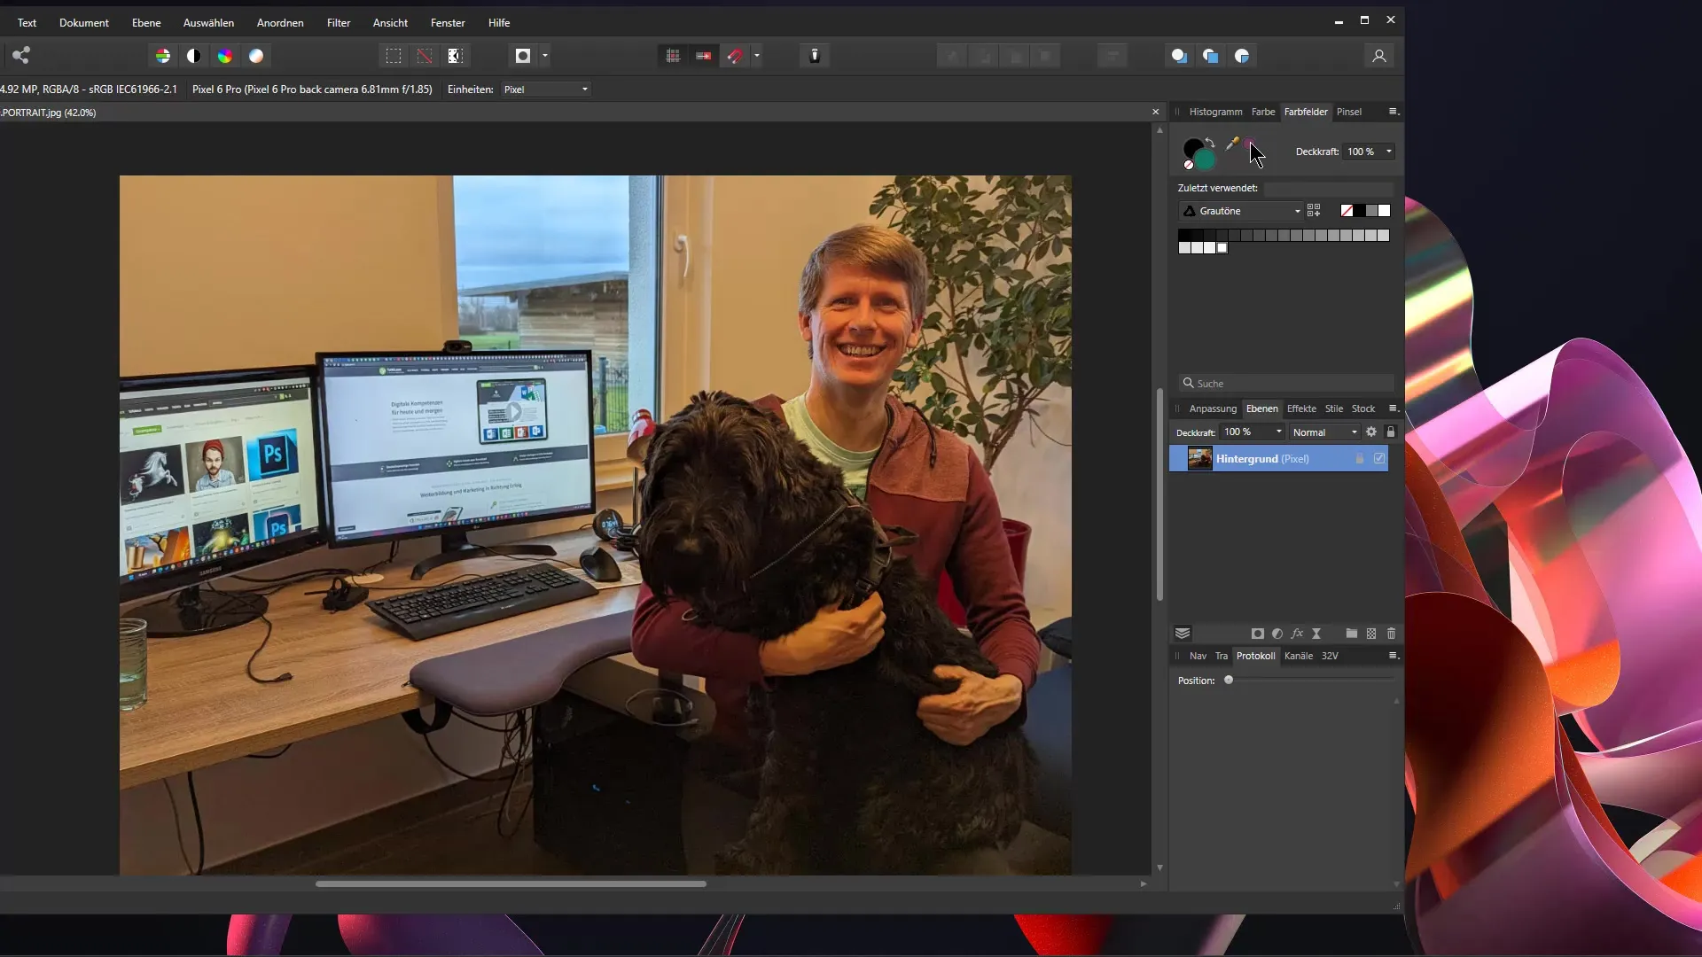Open the Farbfelder panel options menu
1702x957 pixels.
coord(1394,112)
